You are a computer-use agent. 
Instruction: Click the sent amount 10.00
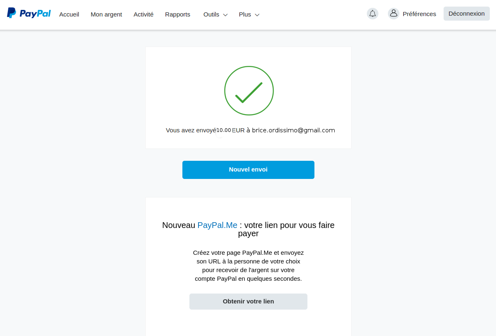[224, 130]
